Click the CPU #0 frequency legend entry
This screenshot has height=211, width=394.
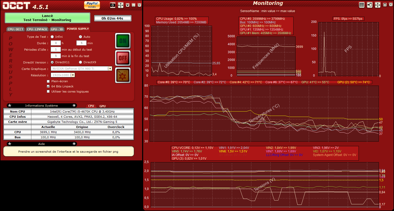(262, 19)
